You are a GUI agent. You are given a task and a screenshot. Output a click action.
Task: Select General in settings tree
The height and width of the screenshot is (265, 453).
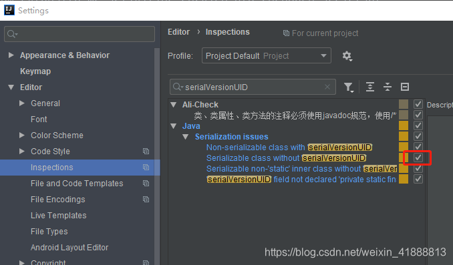pyautogui.click(x=45, y=103)
